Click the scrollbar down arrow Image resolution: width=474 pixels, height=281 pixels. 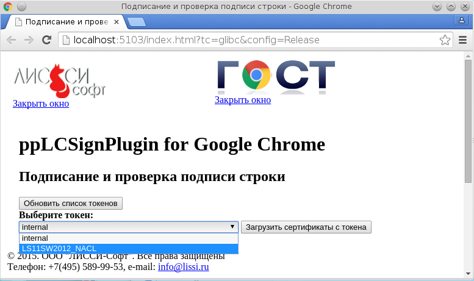click(468, 274)
